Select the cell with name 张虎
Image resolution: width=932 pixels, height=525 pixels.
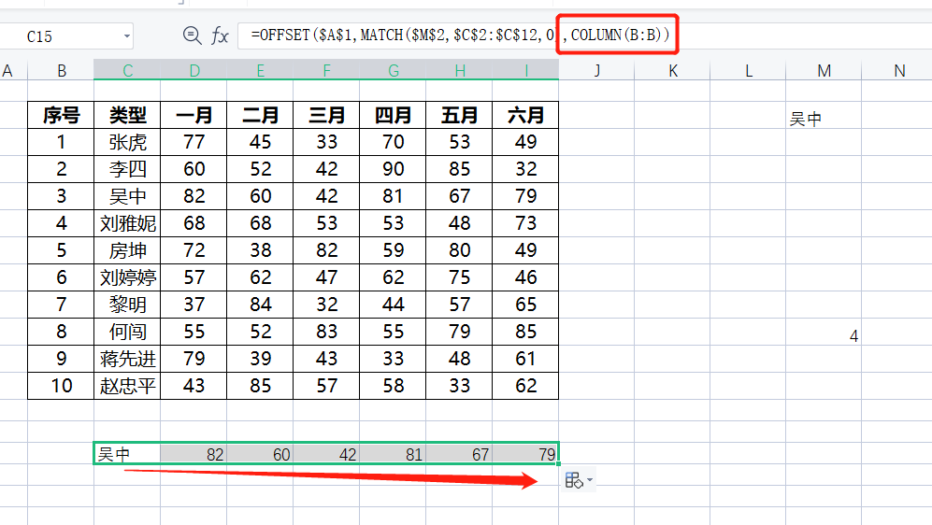(127, 142)
